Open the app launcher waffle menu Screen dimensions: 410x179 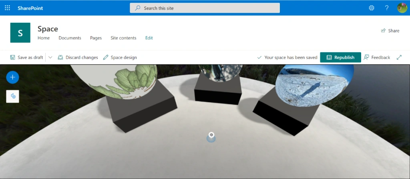(7, 8)
